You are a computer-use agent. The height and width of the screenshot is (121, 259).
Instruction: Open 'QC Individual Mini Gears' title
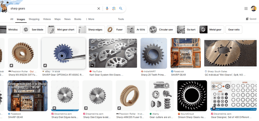point(225,75)
